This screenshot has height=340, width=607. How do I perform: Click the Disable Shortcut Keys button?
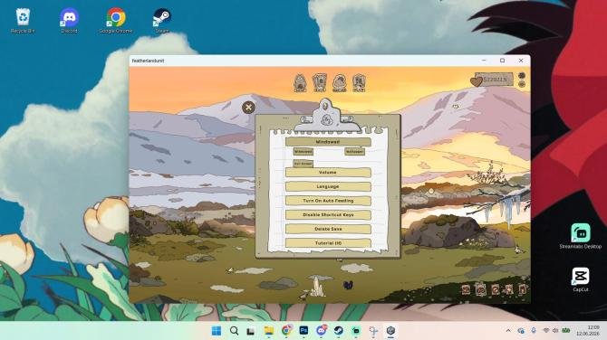click(x=328, y=215)
